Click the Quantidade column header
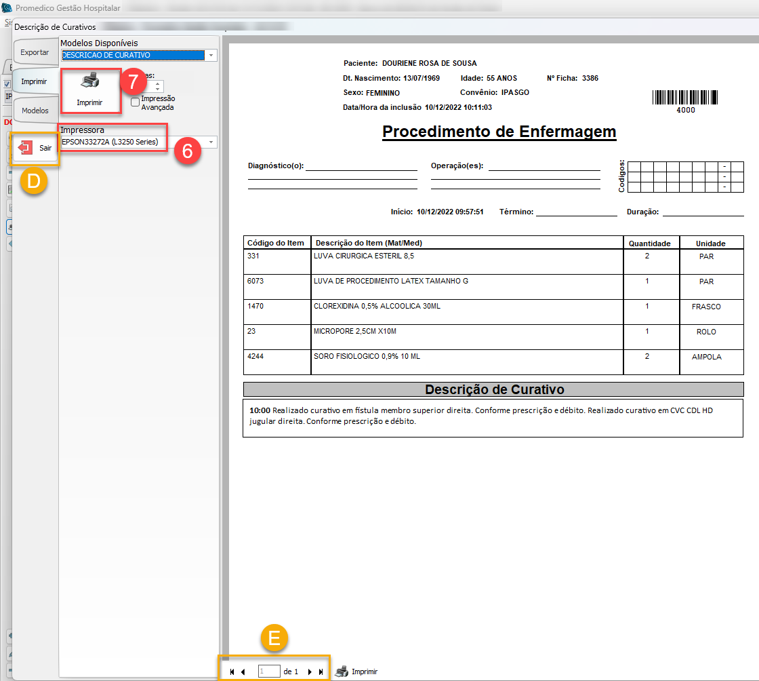 [650, 244]
